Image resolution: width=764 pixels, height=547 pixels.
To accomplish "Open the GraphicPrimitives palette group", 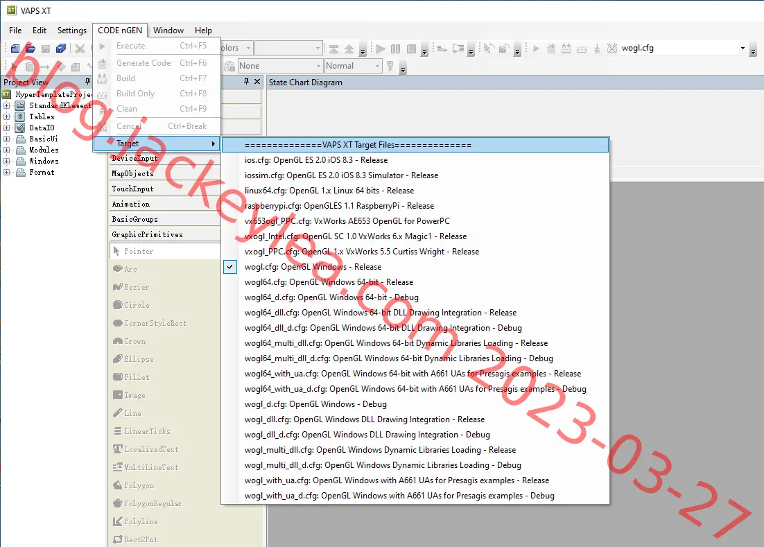I will (165, 234).
